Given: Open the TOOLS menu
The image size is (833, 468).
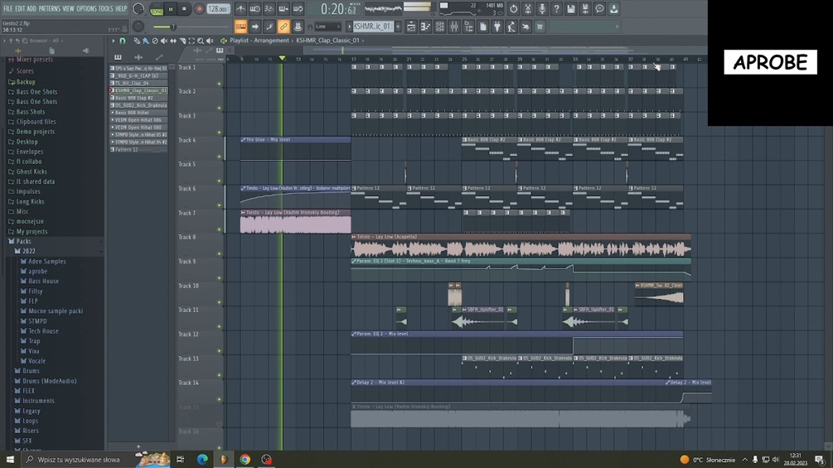Looking at the screenshot, I should pos(106,9).
